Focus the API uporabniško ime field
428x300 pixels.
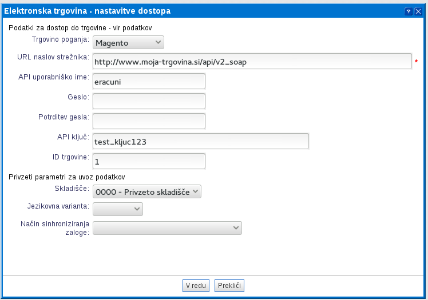coord(149,81)
